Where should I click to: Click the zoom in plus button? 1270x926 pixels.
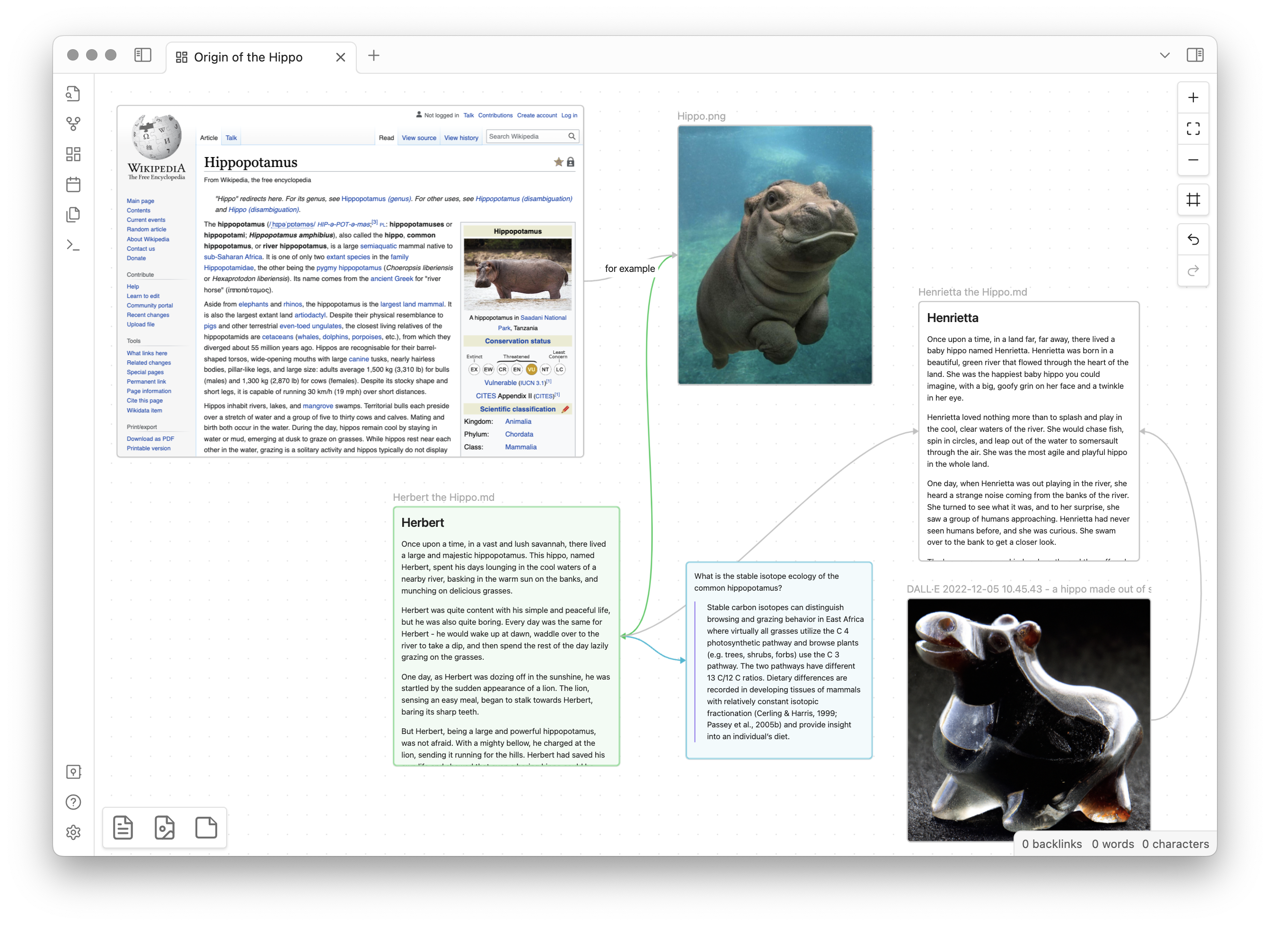tap(1193, 97)
